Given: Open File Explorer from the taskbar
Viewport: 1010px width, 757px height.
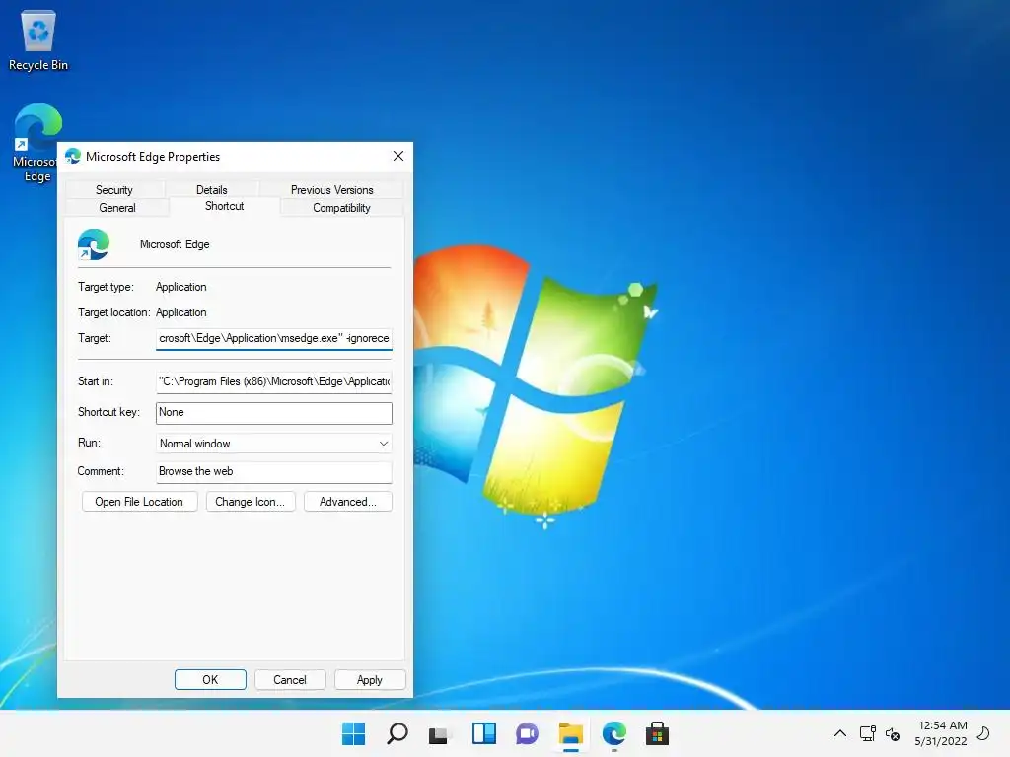Looking at the screenshot, I should click(x=571, y=733).
